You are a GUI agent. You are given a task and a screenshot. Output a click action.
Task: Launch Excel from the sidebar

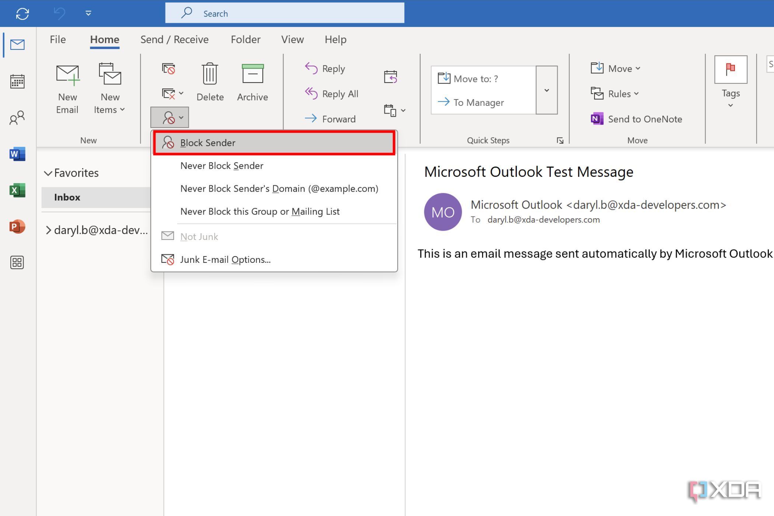point(17,190)
